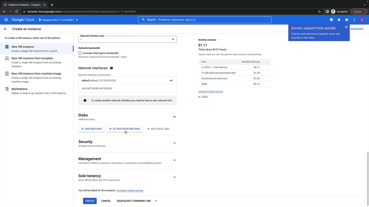Open the Equivalent command line dropdown arrow
The height and width of the screenshot is (207, 369).
(156, 201)
